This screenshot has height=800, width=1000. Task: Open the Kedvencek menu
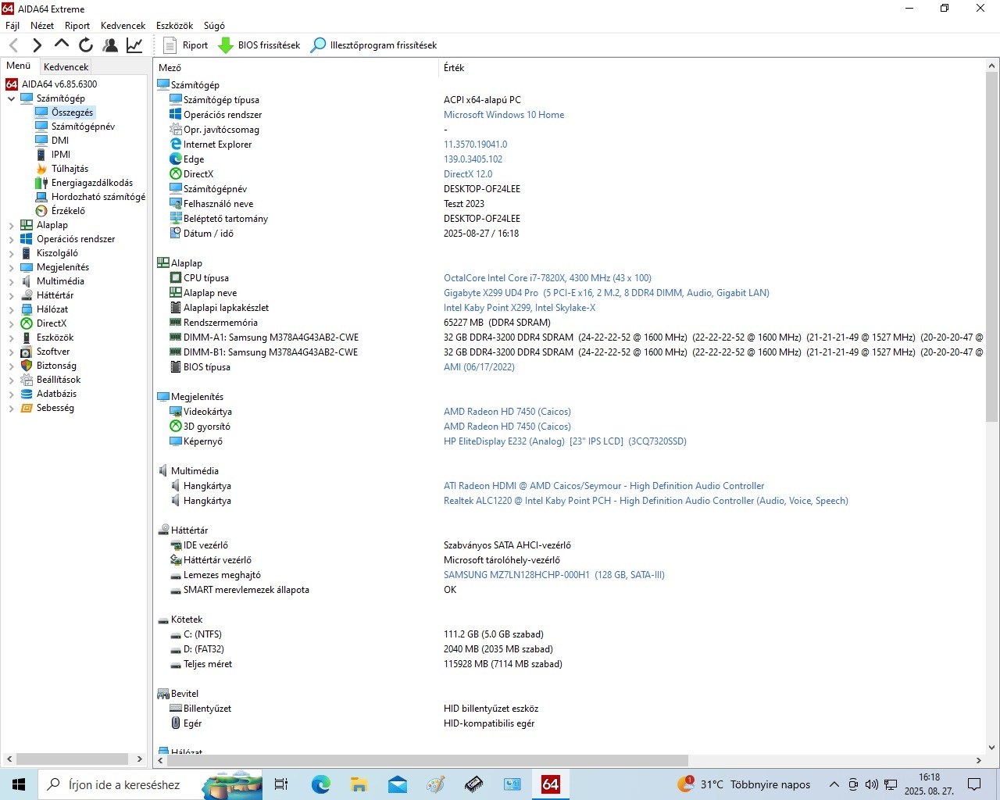(x=123, y=26)
